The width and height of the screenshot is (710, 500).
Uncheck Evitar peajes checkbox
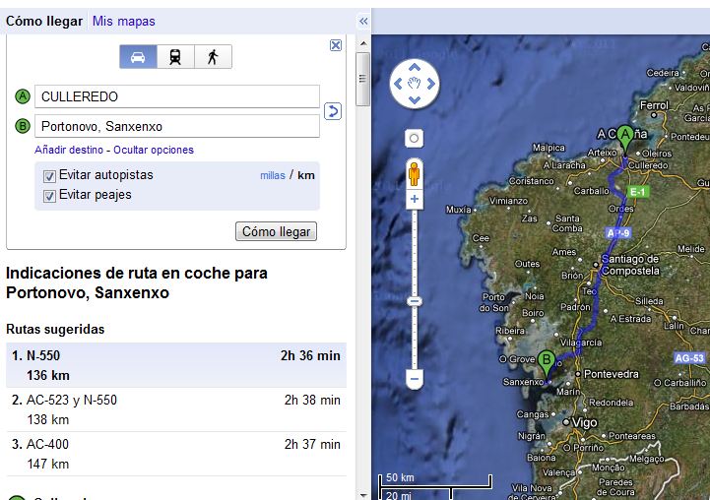[x=49, y=196]
